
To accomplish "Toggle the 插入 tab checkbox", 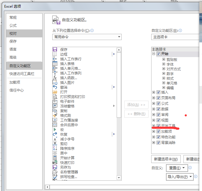I will [159, 92].
